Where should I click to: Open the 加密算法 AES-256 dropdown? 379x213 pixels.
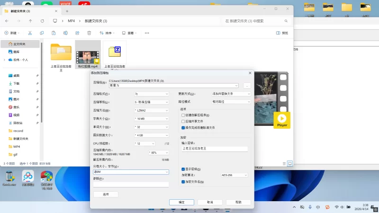point(235,175)
